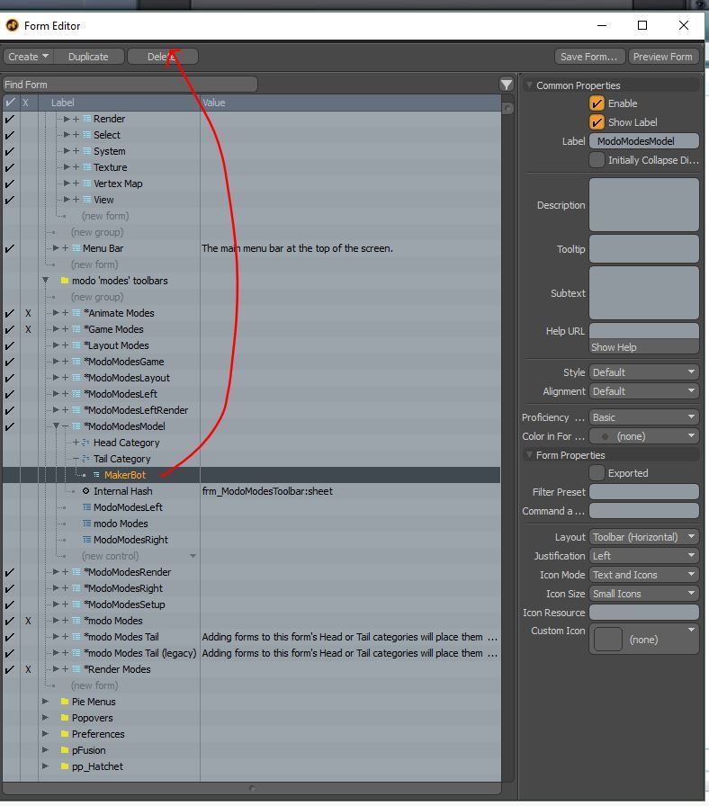Image resolution: width=709 pixels, height=806 pixels.
Task: Click the Value column header
Action: coord(350,103)
